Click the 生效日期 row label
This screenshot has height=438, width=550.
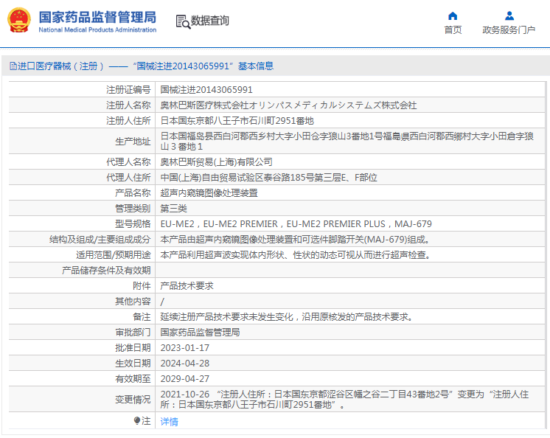[133, 364]
